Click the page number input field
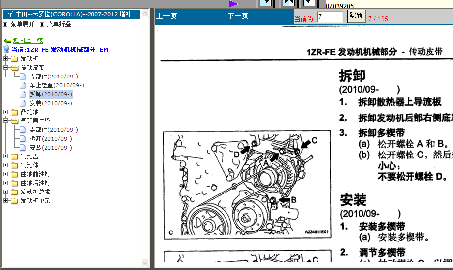The height and width of the screenshot is (270, 453). point(330,18)
